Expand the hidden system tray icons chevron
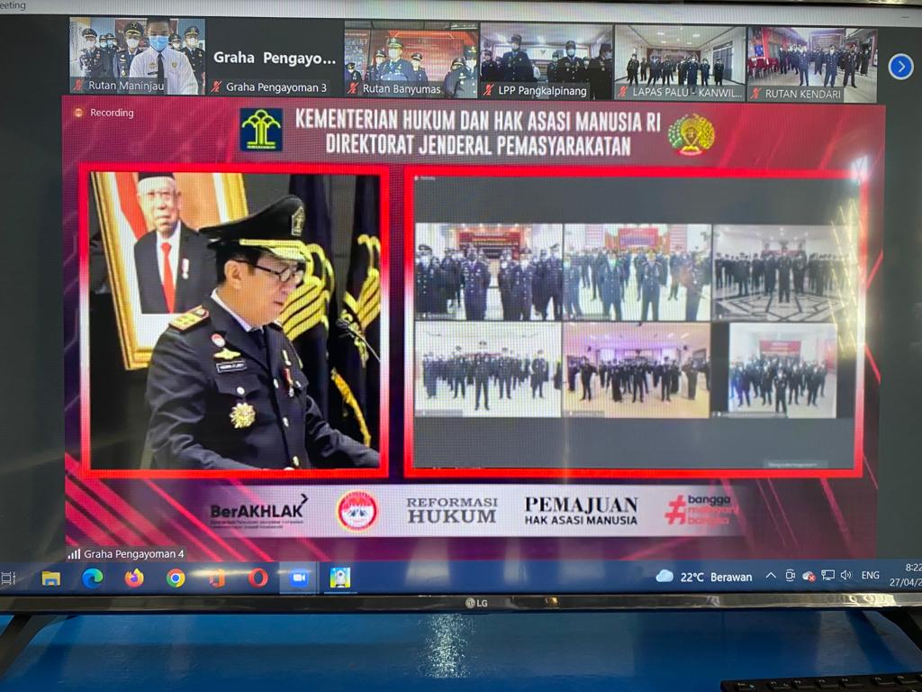The image size is (922, 692). tap(771, 576)
